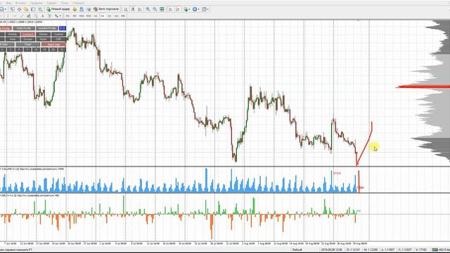Click the Chart position button in panel

click(x=28, y=44)
